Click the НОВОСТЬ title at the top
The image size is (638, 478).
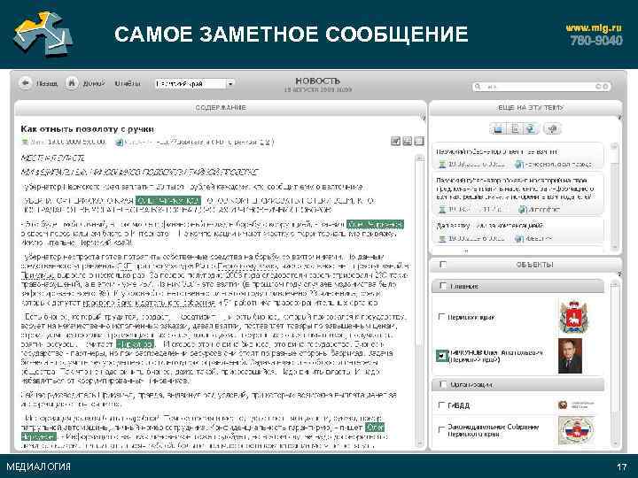[318, 81]
